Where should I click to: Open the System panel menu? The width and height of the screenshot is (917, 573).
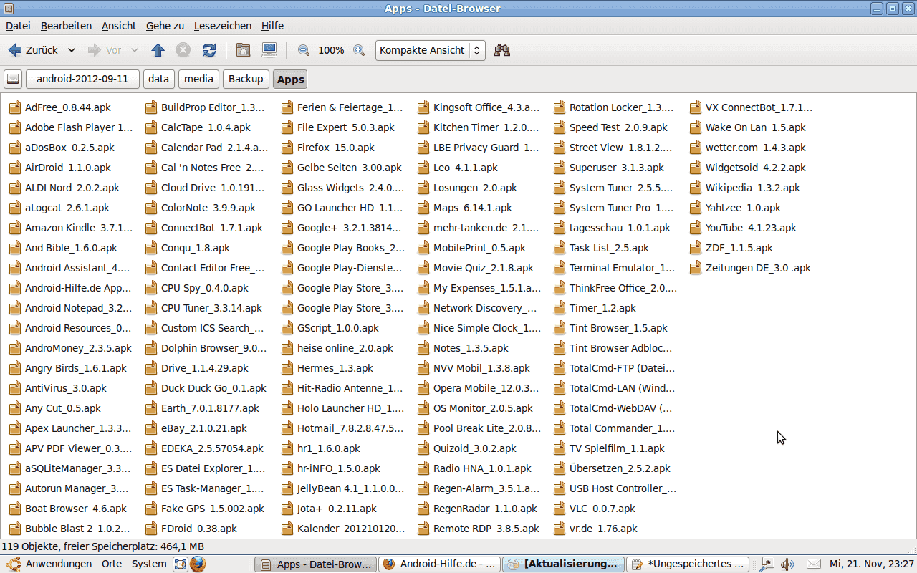click(x=149, y=564)
